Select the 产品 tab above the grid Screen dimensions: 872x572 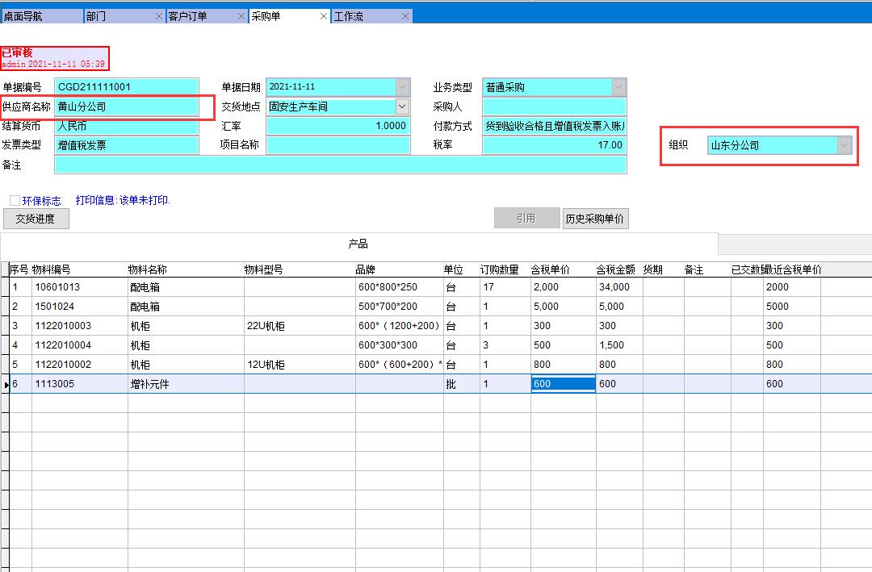[x=358, y=244]
